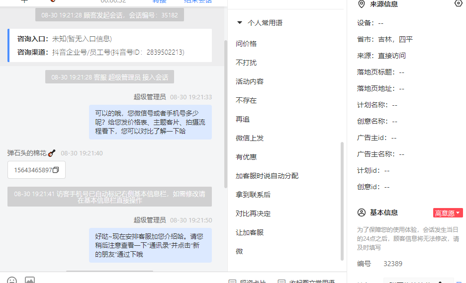This screenshot has height=283, width=466.
Task: Click the 设备 row
Action: point(370,23)
